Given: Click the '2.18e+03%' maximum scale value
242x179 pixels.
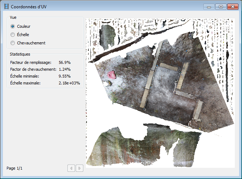Looking at the screenshot, I should pyautogui.click(x=69, y=83).
